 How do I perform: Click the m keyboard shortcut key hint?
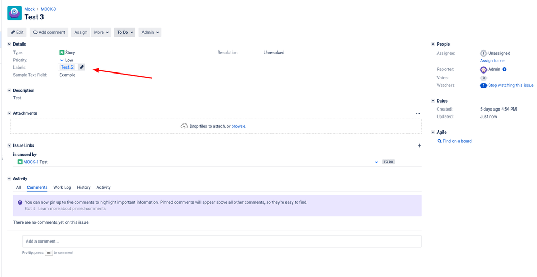tap(48, 253)
